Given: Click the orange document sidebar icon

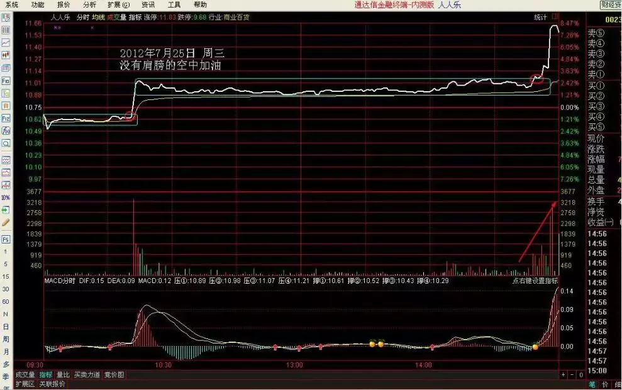Looking at the screenshot, I should click(6, 106).
